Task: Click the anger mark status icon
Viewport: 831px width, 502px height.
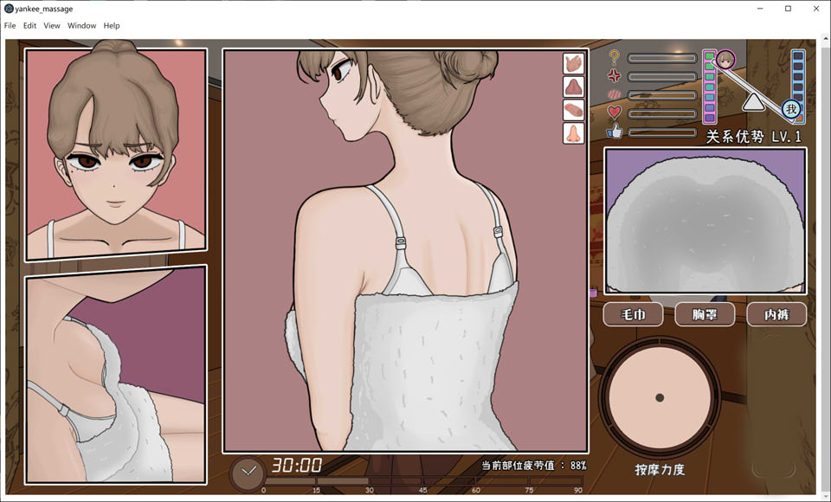Action: (x=615, y=75)
